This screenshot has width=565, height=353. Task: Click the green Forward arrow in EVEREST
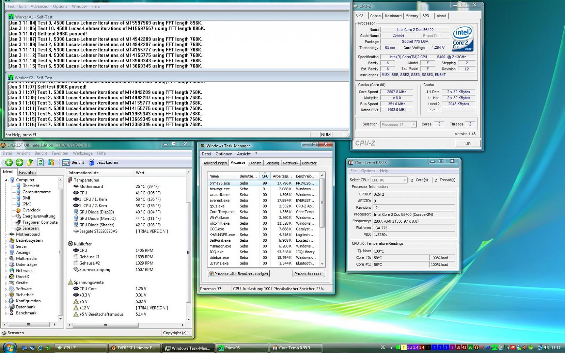point(19,162)
